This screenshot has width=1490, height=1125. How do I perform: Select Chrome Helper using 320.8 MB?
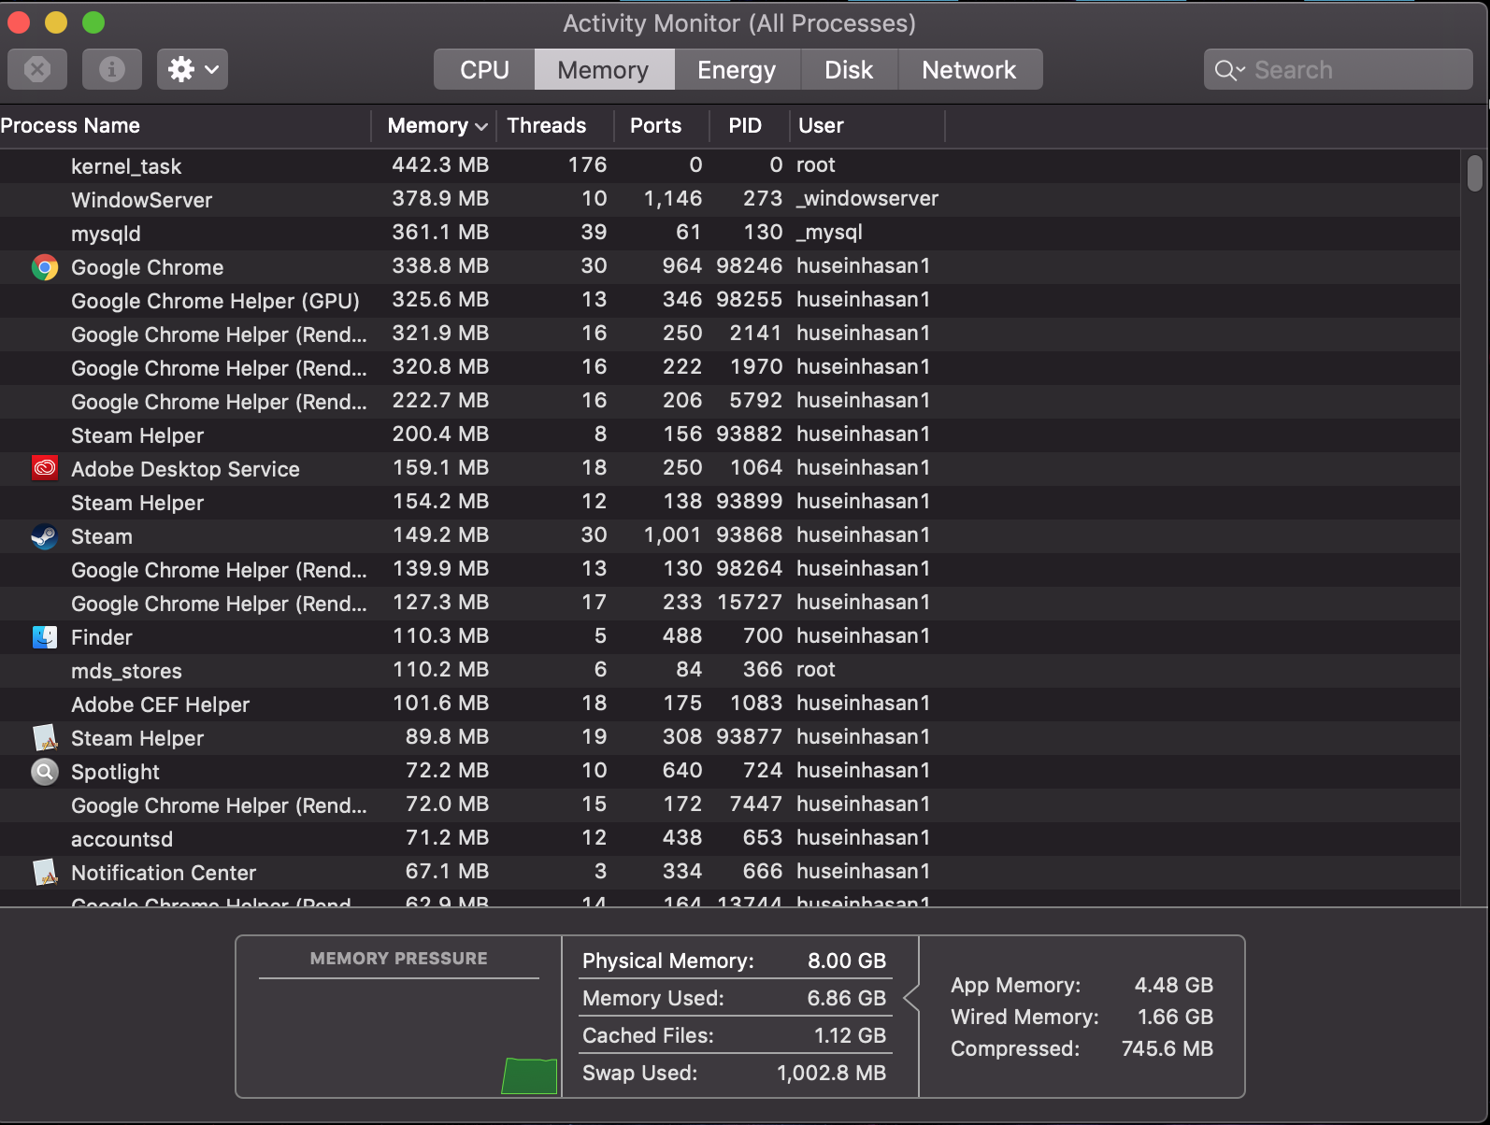click(x=729, y=367)
